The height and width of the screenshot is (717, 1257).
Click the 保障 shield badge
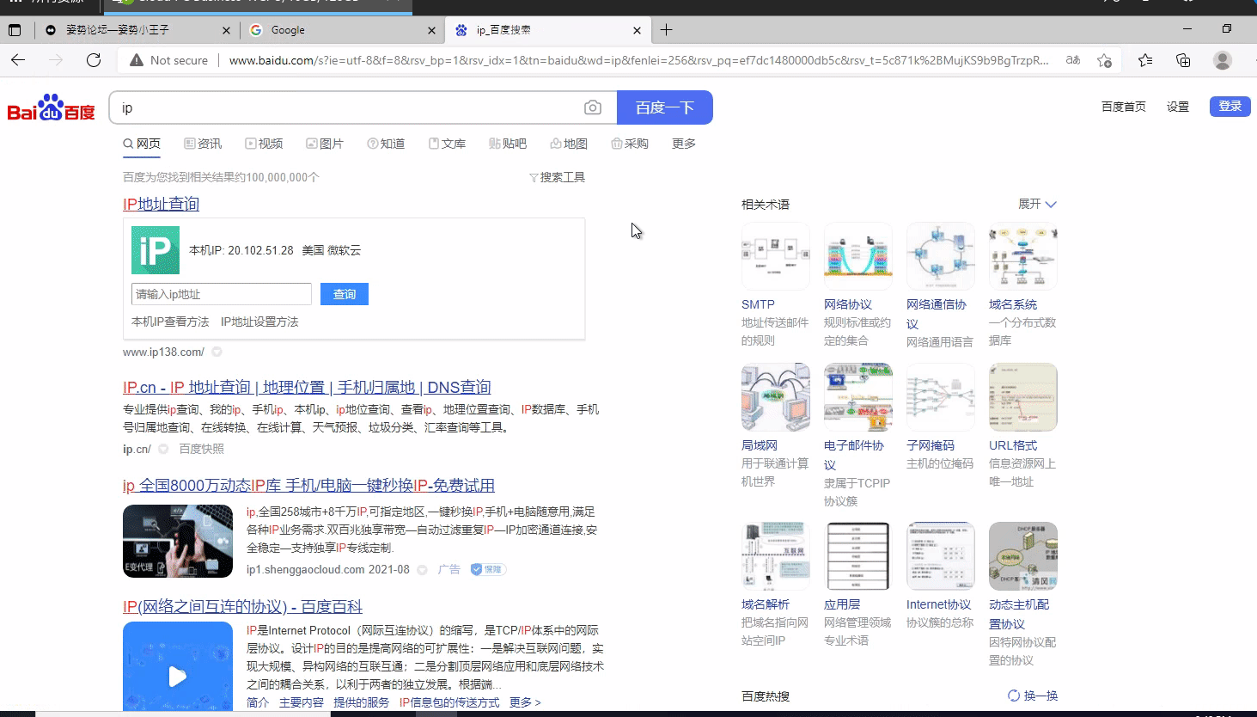point(488,569)
